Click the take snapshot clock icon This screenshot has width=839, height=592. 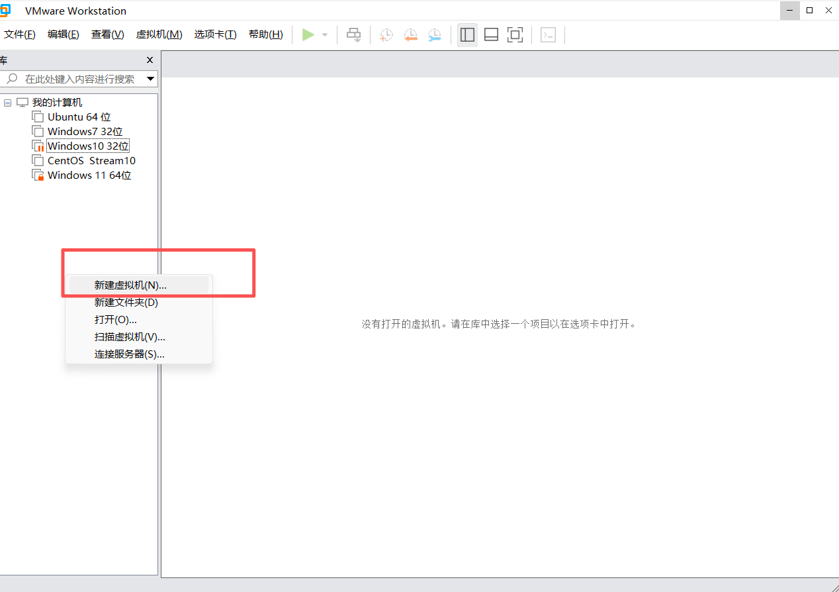386,35
